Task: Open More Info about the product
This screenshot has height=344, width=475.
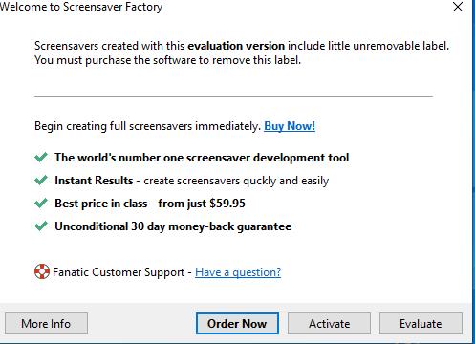Action: click(x=46, y=324)
